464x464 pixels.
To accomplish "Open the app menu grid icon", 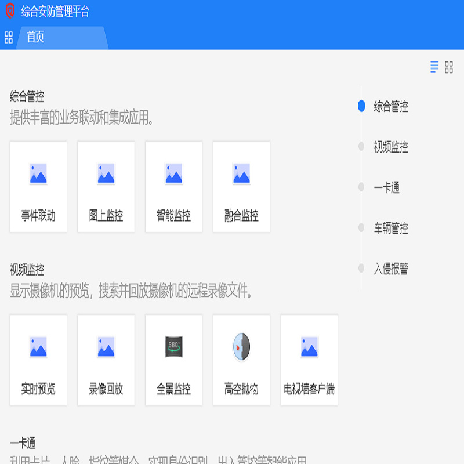I will [x=9, y=38].
